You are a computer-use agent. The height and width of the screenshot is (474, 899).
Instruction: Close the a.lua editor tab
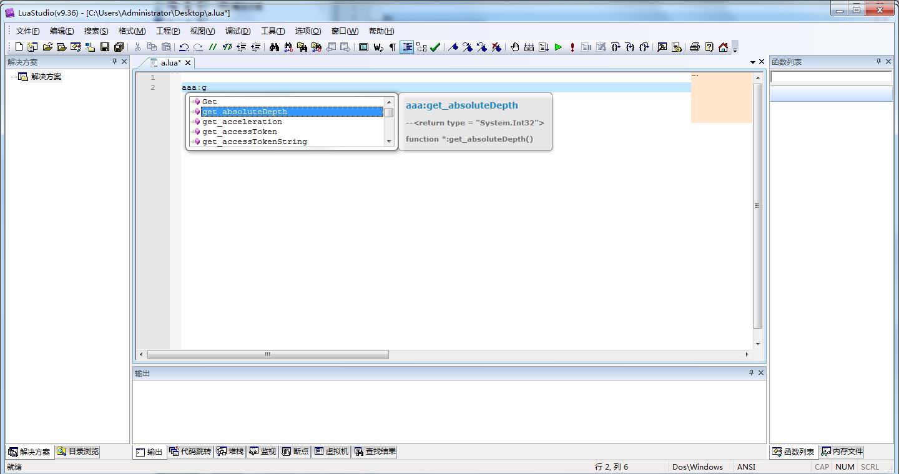[188, 63]
